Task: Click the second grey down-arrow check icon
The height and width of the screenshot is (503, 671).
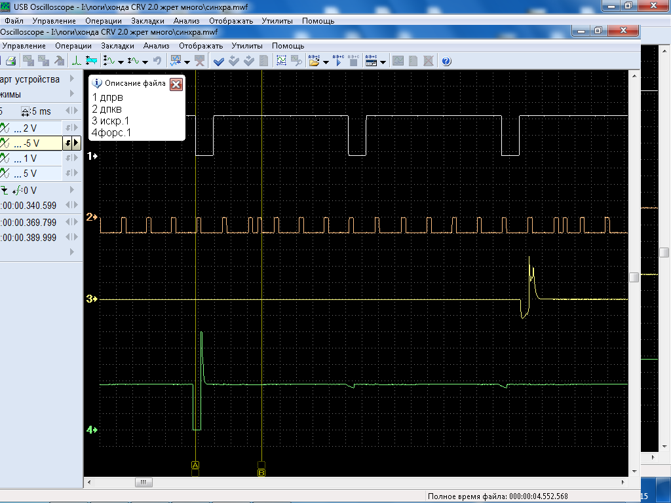Action: point(248,61)
